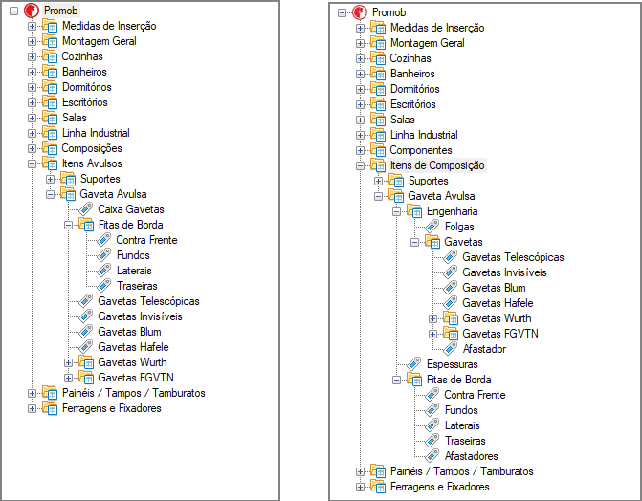Click the Caixa Gavetas tag icon

[x=85, y=209]
